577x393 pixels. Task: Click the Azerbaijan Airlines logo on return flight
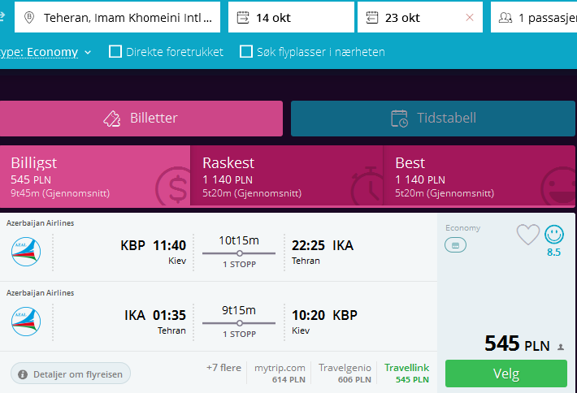pyautogui.click(x=26, y=322)
